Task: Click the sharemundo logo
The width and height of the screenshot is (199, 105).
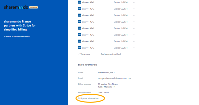Action: tap(16, 7)
